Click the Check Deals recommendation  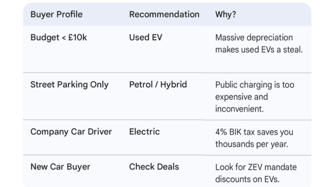click(154, 167)
